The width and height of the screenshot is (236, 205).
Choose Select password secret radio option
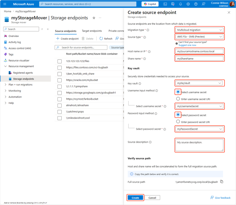(178, 115)
